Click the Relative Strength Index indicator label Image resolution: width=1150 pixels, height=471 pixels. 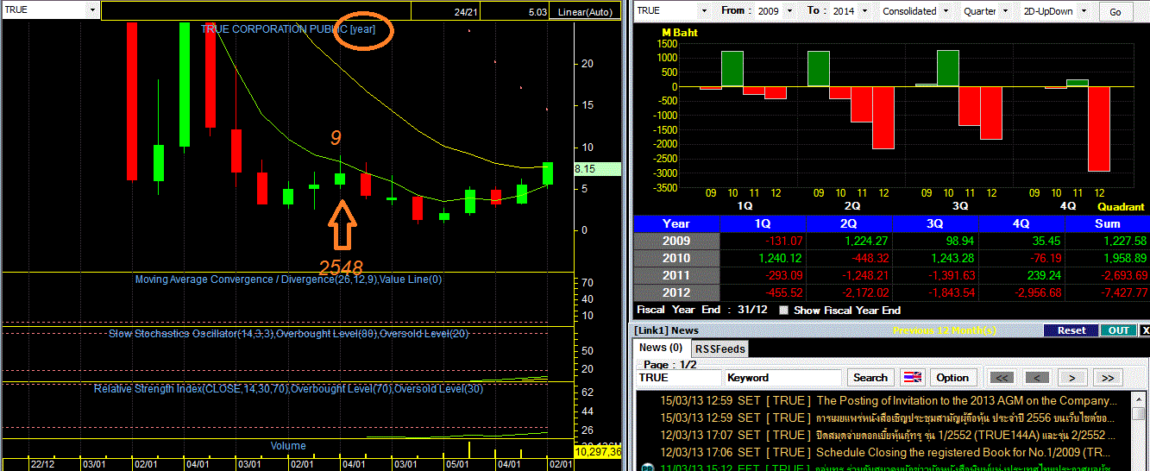point(288,389)
